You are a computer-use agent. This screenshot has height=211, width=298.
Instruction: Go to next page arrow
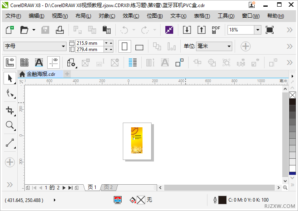click(64, 188)
